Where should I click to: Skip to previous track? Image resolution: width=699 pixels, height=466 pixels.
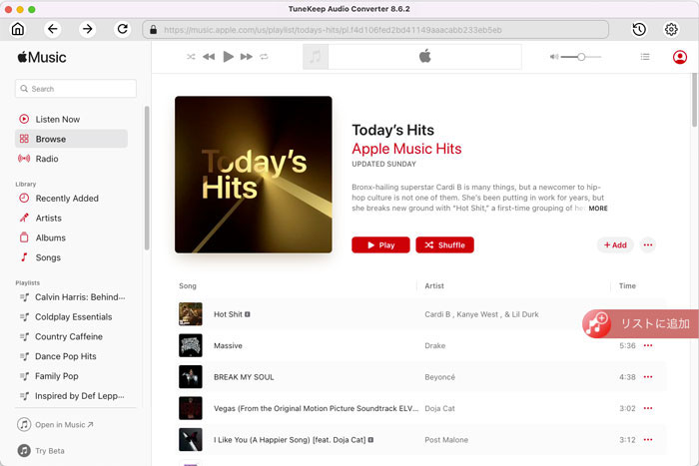coord(209,57)
